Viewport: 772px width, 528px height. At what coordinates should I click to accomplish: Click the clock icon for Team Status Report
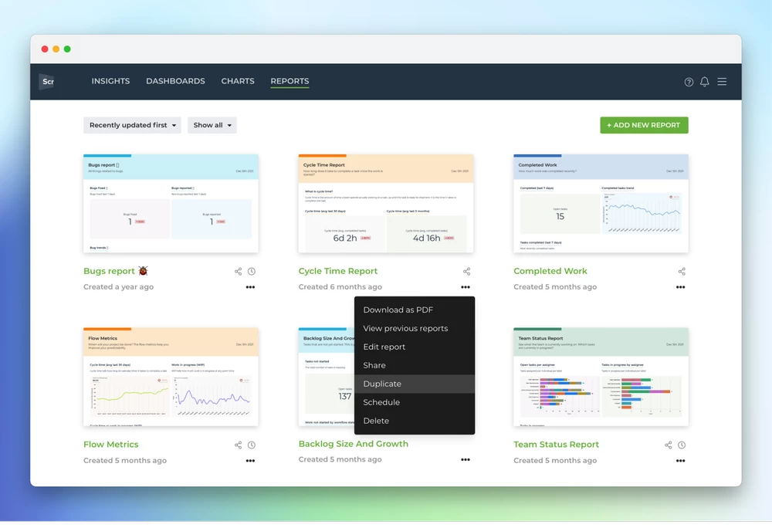pos(682,445)
